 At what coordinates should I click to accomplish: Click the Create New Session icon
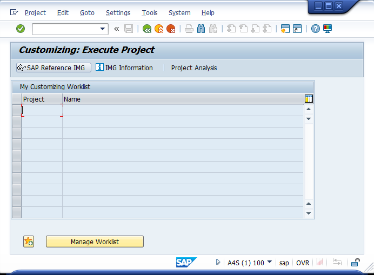click(285, 29)
